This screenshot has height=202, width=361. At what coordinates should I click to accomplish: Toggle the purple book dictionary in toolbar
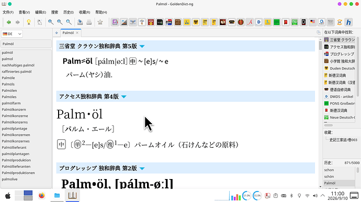[115, 22]
